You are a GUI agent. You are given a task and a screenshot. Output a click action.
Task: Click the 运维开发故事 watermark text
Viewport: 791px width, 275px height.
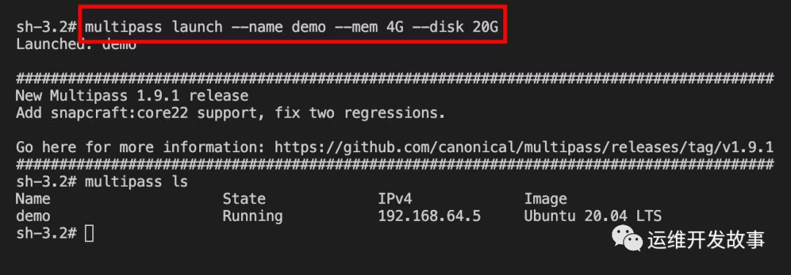click(x=706, y=238)
